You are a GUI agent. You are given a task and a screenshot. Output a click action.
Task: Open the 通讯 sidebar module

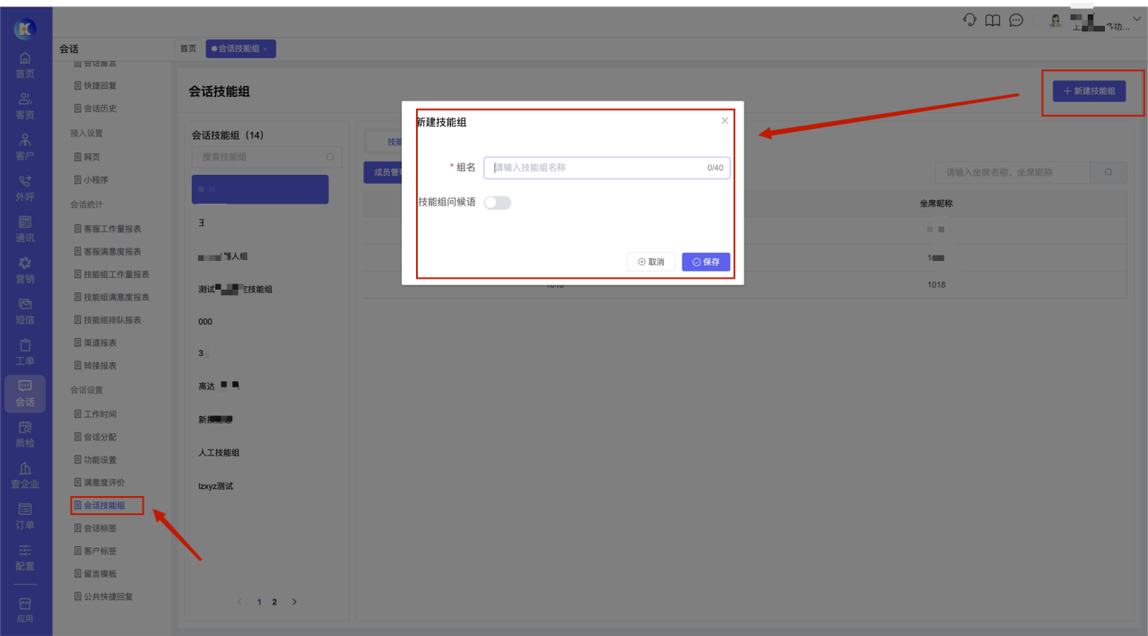point(25,230)
